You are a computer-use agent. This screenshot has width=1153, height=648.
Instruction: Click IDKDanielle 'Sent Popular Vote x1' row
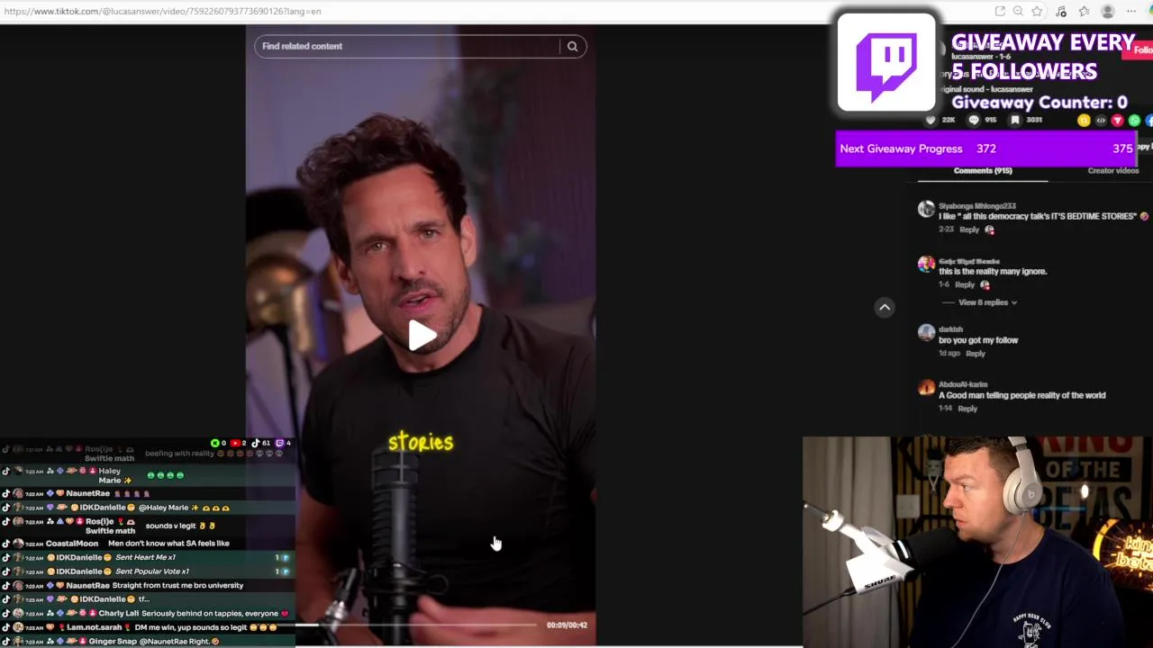click(148, 571)
